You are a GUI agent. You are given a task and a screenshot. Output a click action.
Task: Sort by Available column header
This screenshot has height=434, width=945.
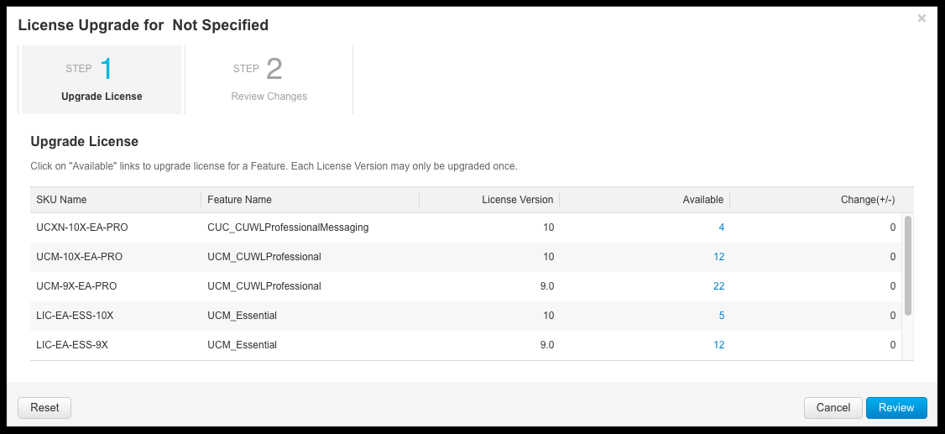point(645,200)
